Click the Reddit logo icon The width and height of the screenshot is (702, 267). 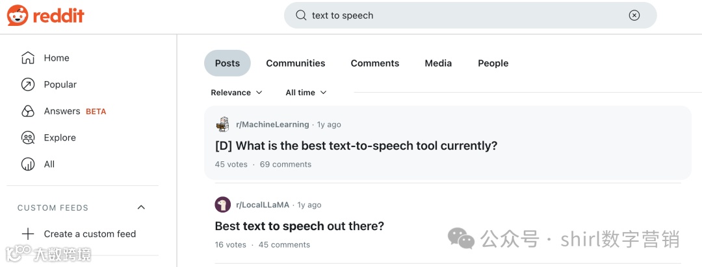point(18,15)
